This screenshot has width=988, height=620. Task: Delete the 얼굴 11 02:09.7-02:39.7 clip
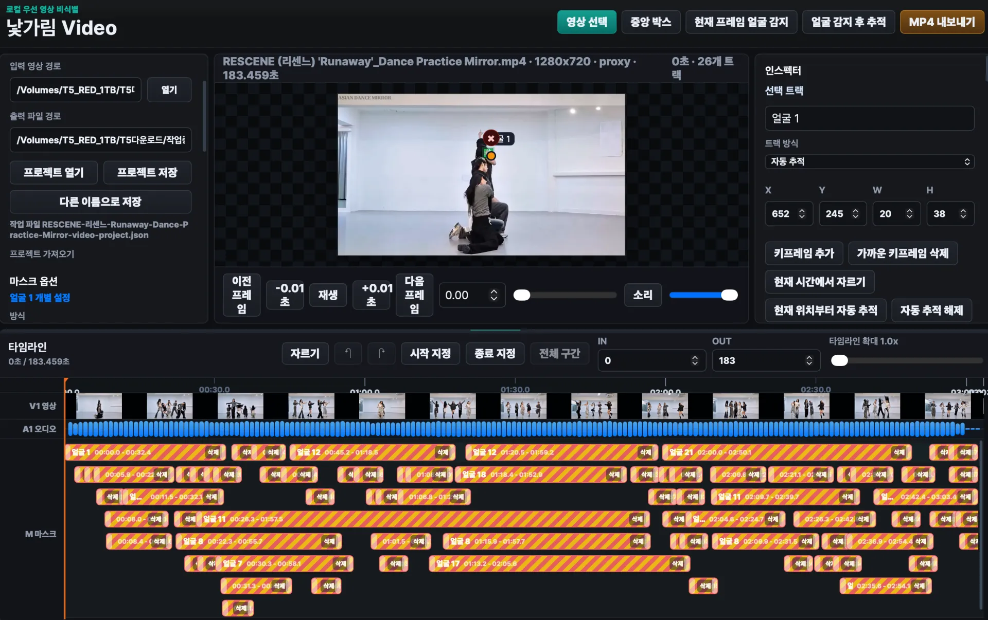(x=847, y=497)
